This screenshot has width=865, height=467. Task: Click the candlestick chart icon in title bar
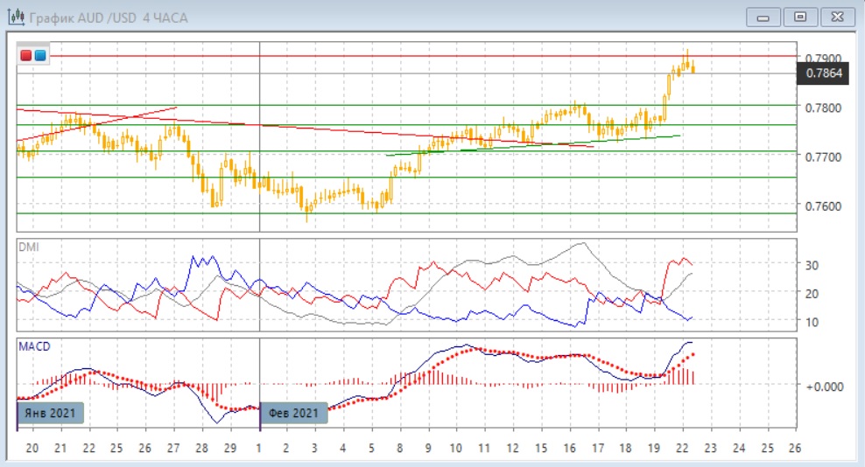[16, 17]
